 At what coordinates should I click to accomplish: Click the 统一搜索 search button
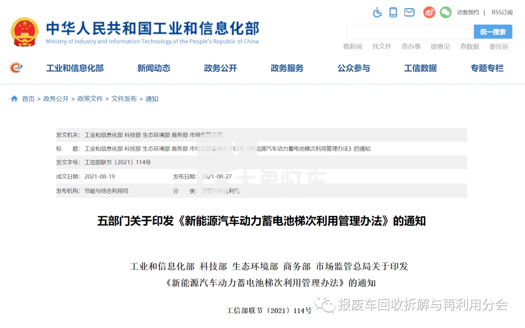coord(492,32)
